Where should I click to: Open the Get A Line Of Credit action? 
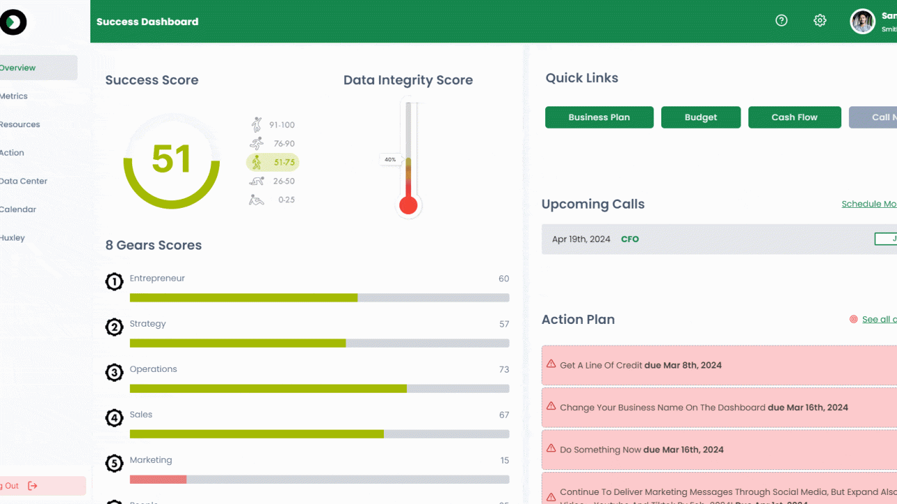[x=719, y=365]
